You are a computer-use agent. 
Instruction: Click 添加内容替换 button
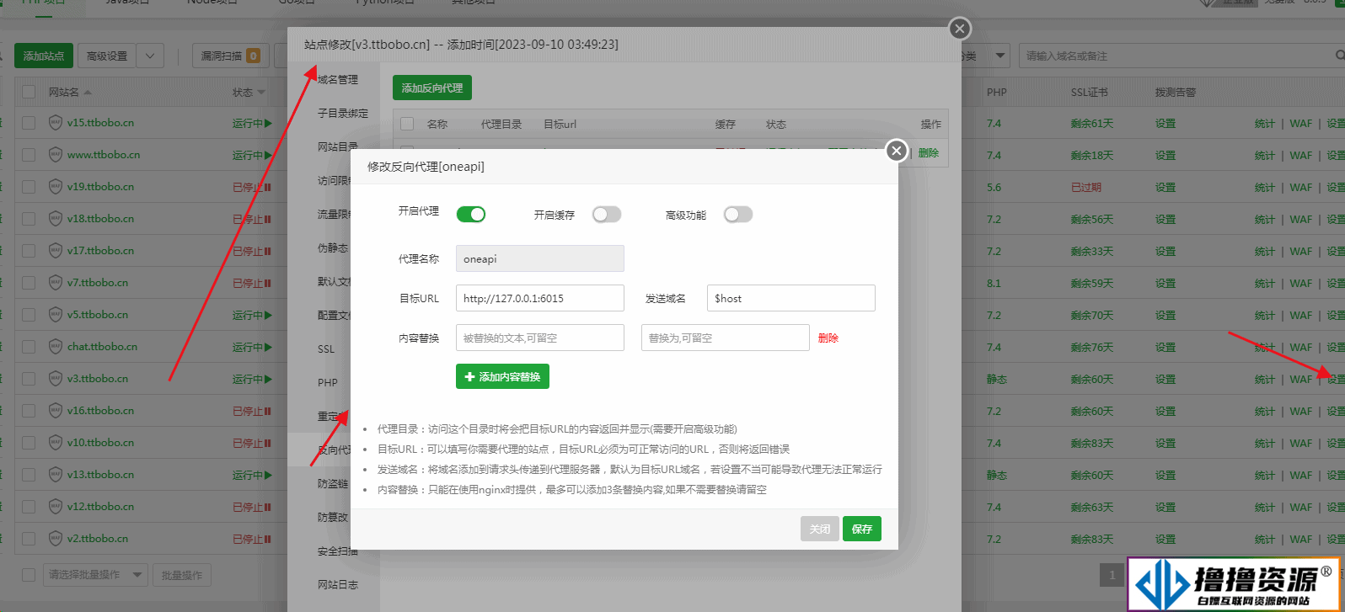502,376
